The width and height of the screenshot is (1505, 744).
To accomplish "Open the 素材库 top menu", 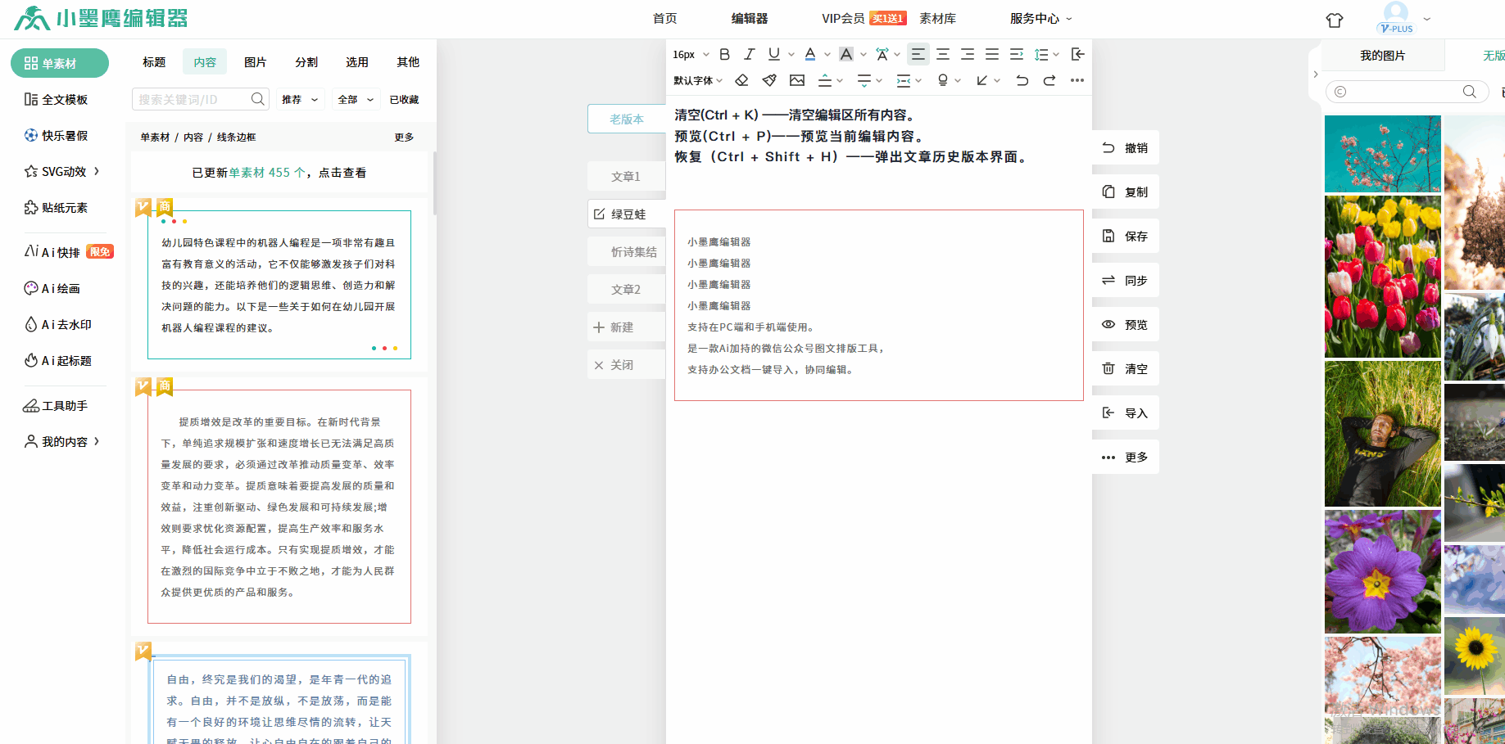I will click(x=938, y=19).
